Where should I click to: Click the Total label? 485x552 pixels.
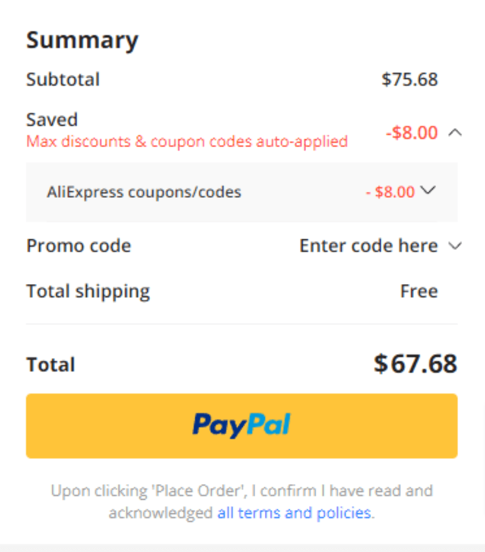pos(51,364)
